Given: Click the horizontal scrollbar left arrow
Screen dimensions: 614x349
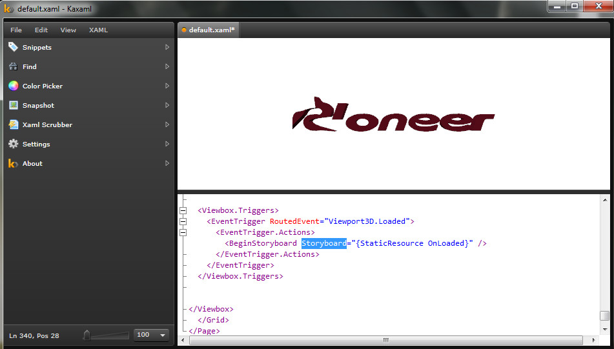Looking at the screenshot, I should (x=183, y=340).
